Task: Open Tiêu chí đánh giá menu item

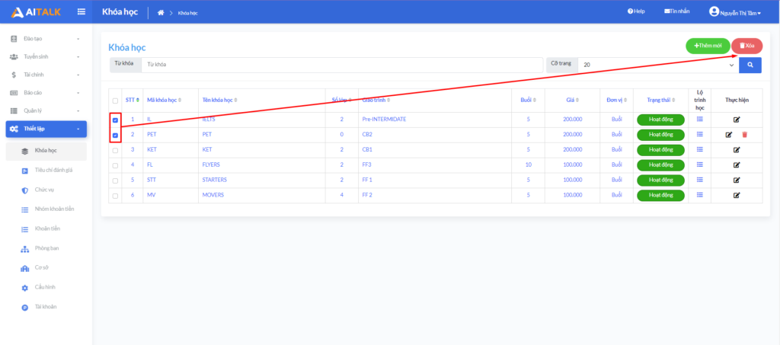Action: point(53,170)
